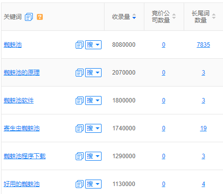Copy the keyword 蜘蛛池的原理

80,73
